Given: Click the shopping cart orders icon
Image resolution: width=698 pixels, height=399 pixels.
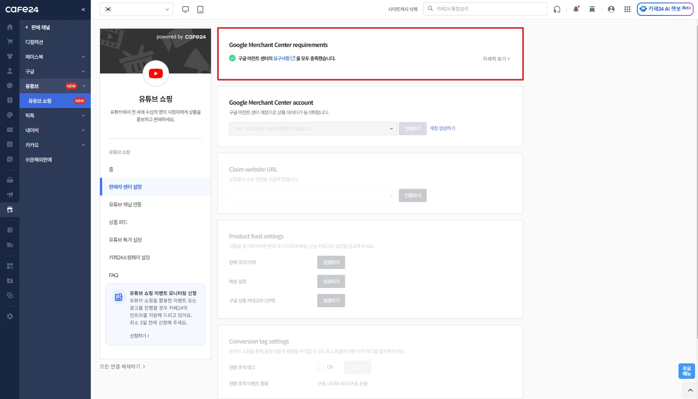Looking at the screenshot, I should [x=10, y=42].
